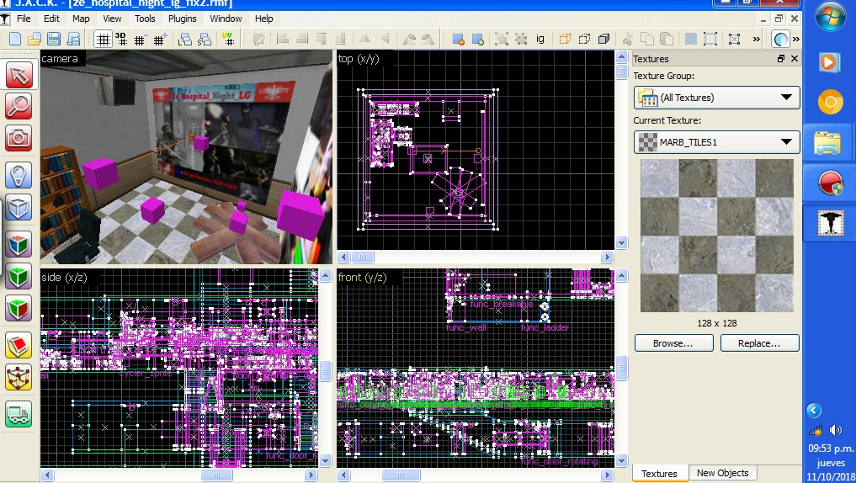Open the Tools menu
Image resolution: width=856 pixels, height=483 pixels.
point(145,19)
